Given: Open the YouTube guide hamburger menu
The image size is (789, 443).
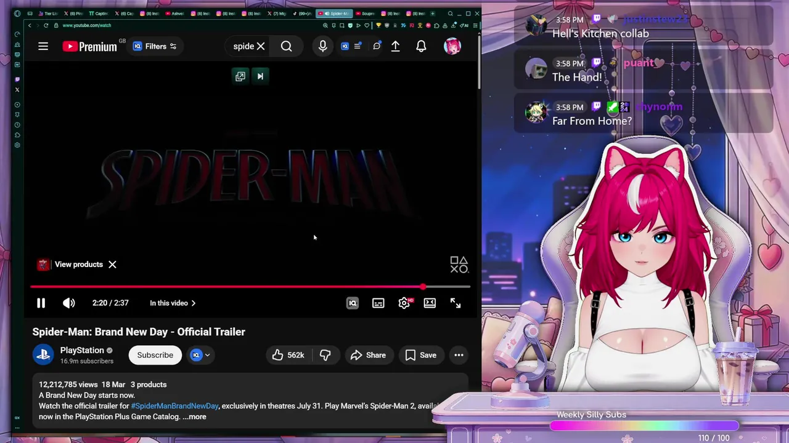Looking at the screenshot, I should click(x=43, y=46).
